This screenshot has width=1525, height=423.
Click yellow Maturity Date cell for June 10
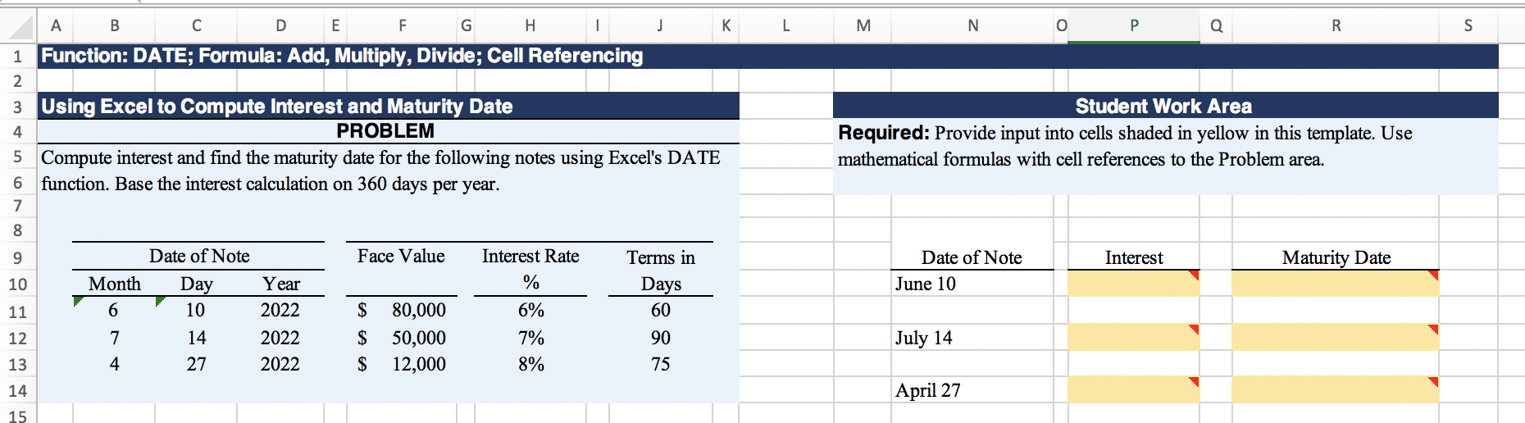pos(1336,284)
